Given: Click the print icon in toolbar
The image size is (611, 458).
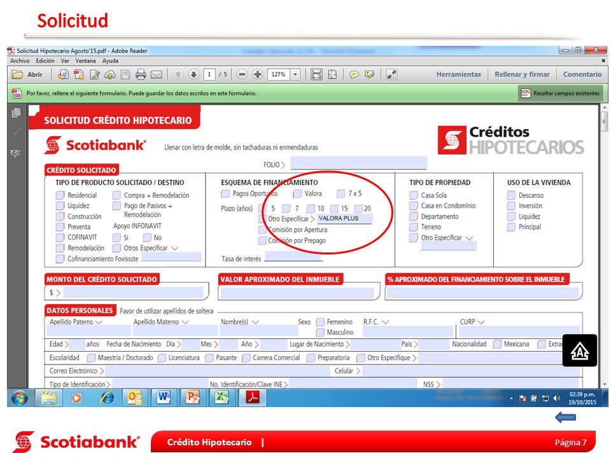Looking at the screenshot, I should tap(141, 74).
